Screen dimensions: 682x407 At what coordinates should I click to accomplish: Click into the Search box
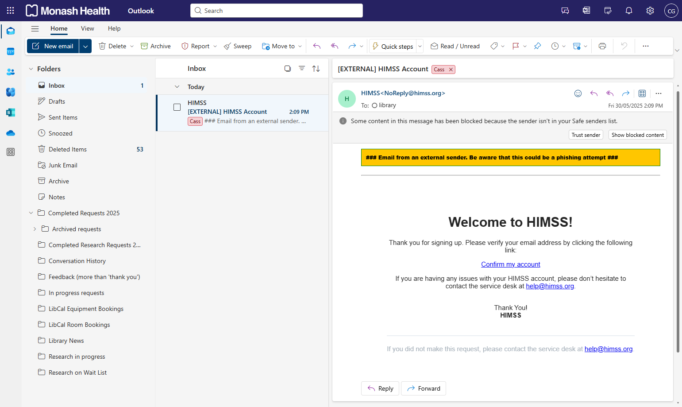pyautogui.click(x=277, y=11)
